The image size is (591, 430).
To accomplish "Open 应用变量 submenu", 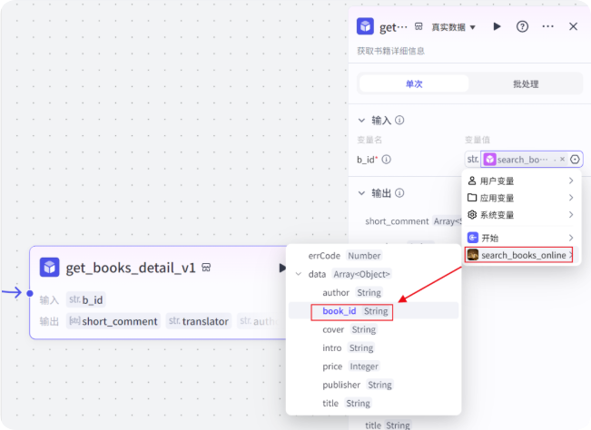I will pos(520,198).
